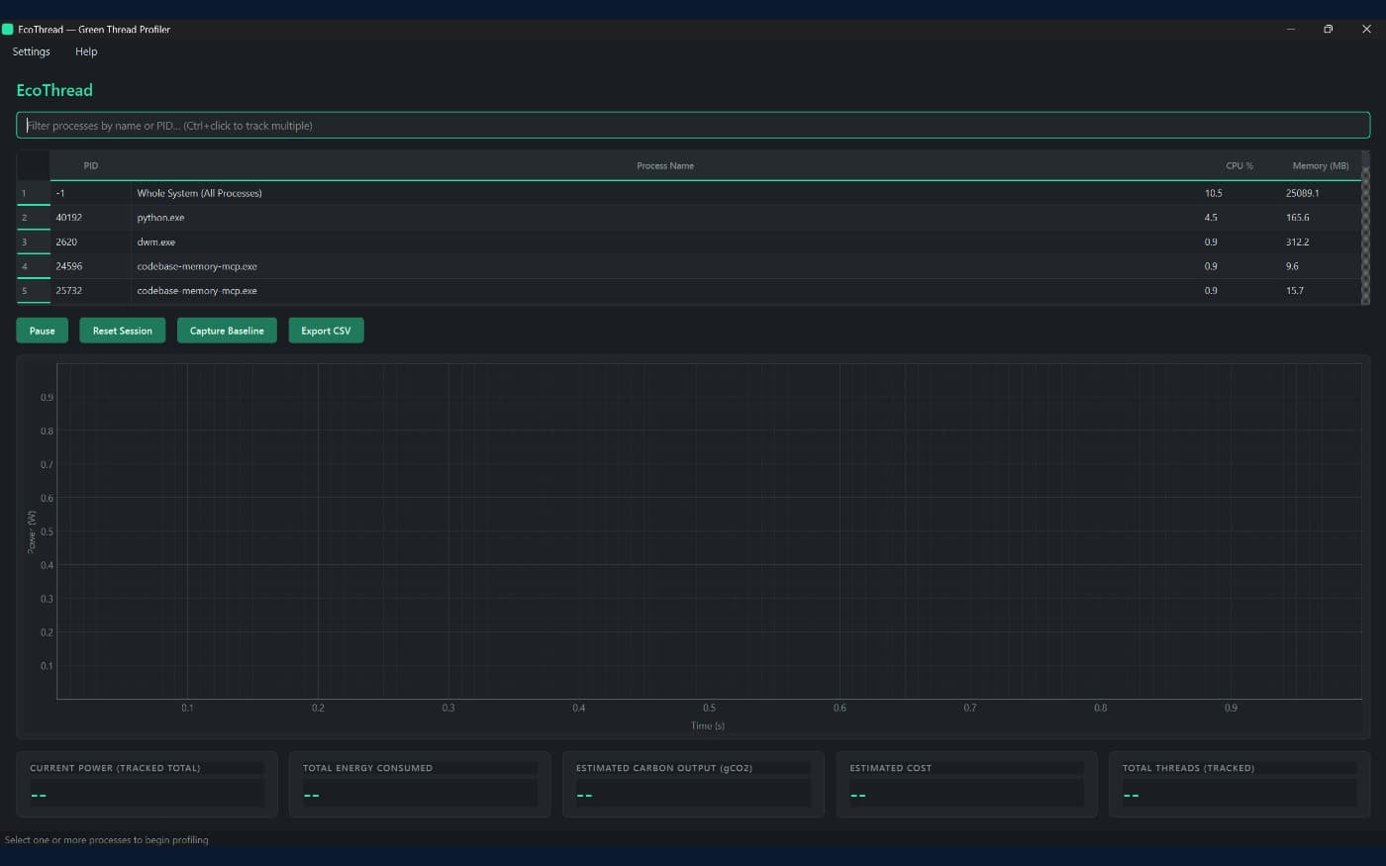This screenshot has width=1386, height=866.
Task: Click the CPU value 4.5
Action: tap(1211, 218)
